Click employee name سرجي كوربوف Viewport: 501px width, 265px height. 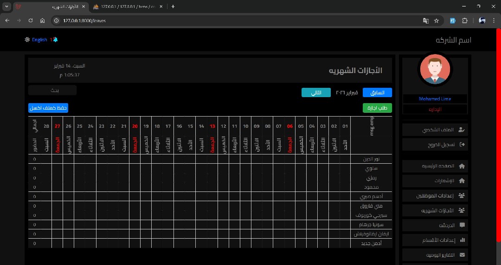(x=371, y=216)
